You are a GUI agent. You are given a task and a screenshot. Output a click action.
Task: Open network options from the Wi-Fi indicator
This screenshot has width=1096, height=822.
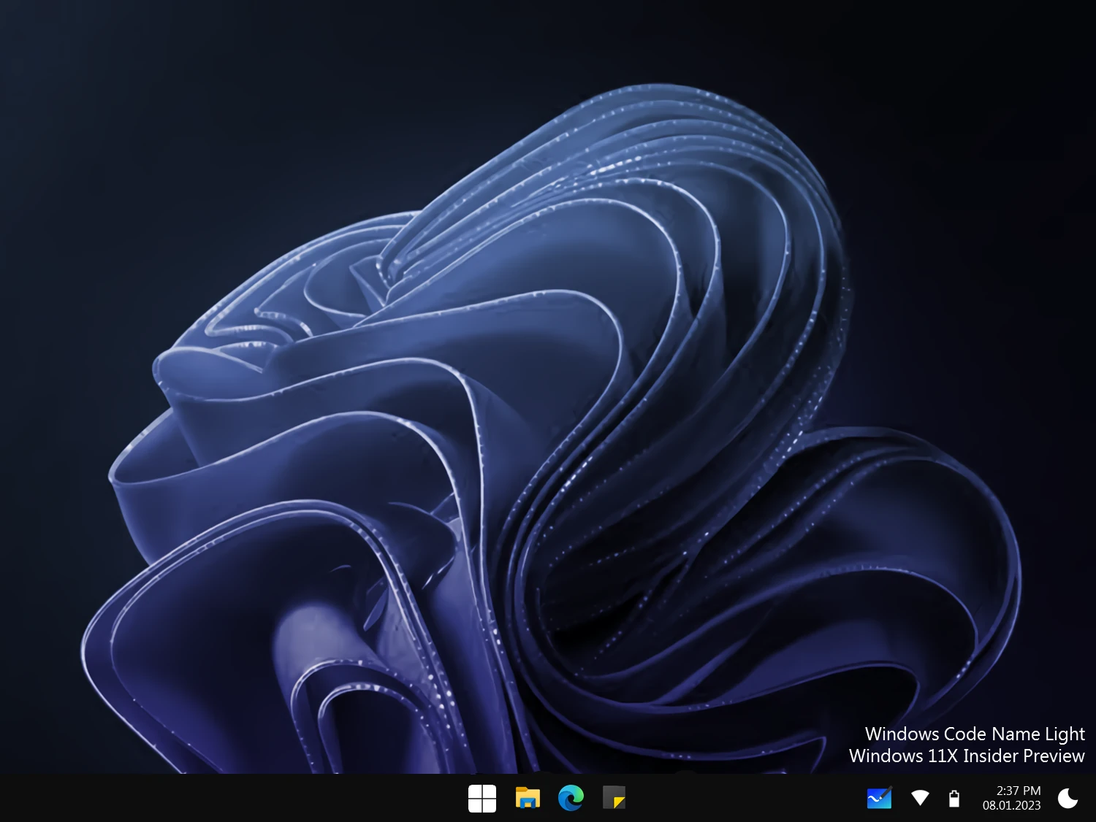tap(921, 799)
